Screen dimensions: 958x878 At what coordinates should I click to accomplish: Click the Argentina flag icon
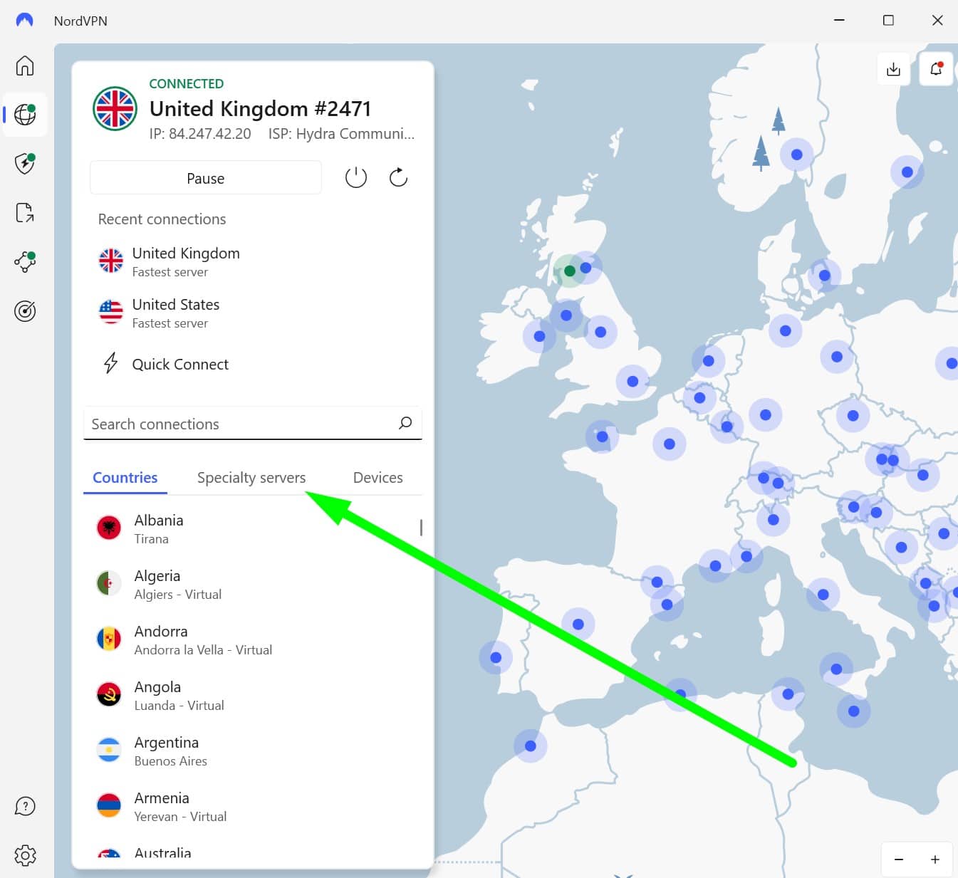pyautogui.click(x=109, y=750)
